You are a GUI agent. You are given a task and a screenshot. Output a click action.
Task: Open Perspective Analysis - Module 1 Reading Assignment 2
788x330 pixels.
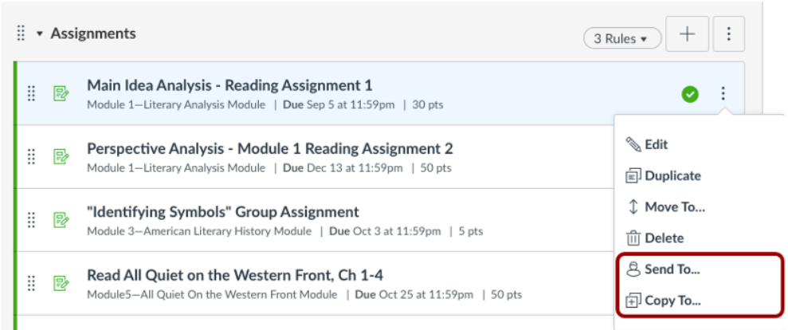(270, 149)
